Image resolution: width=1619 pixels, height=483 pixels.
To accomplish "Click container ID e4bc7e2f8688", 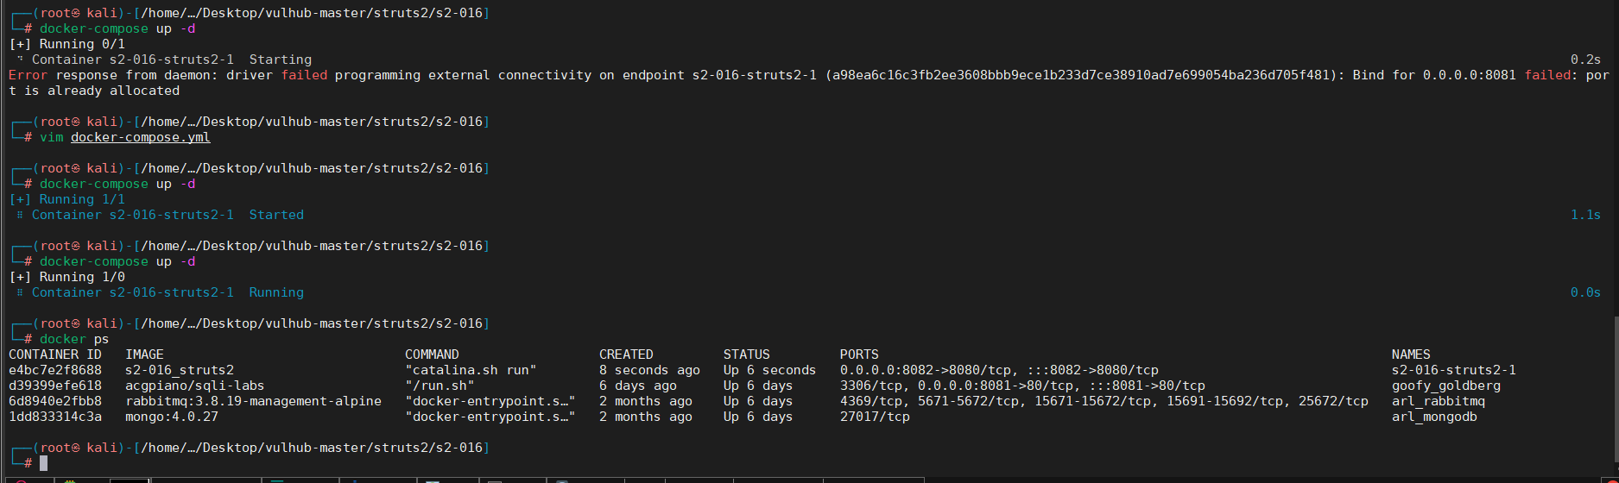I will [55, 370].
